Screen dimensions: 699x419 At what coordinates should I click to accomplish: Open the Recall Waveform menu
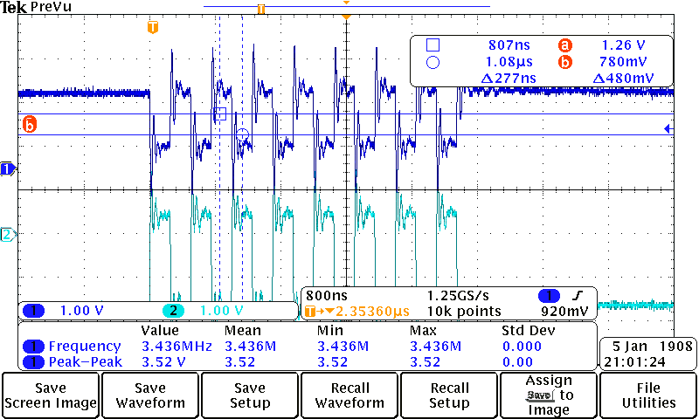(x=349, y=395)
